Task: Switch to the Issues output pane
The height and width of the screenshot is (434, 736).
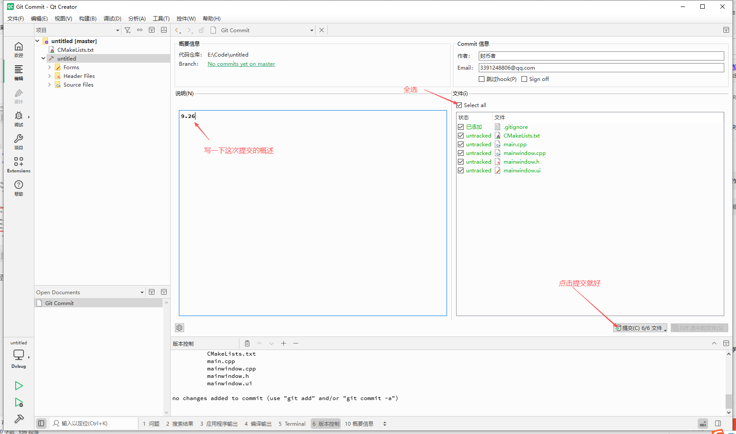Action: tap(151, 424)
